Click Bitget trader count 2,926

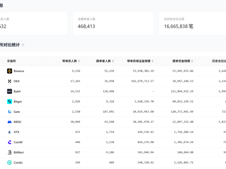point(76,101)
